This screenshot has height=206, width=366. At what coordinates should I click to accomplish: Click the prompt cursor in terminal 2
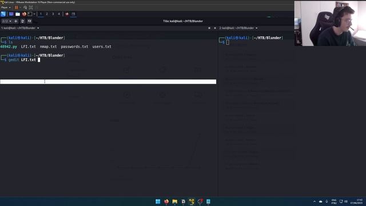pos(228,42)
